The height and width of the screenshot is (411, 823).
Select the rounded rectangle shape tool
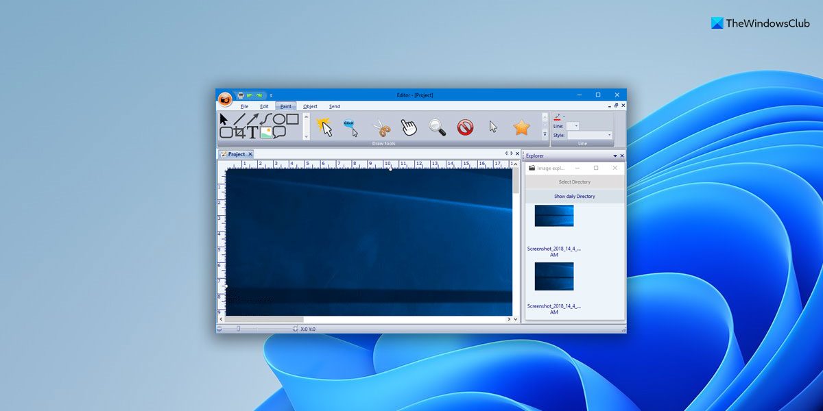(x=226, y=133)
